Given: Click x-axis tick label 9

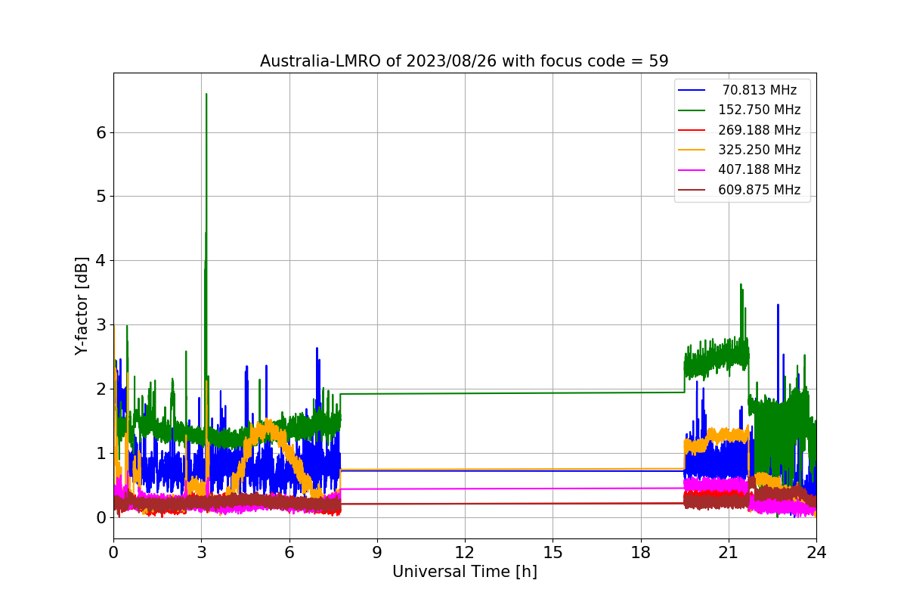Looking at the screenshot, I should pyautogui.click(x=376, y=553).
